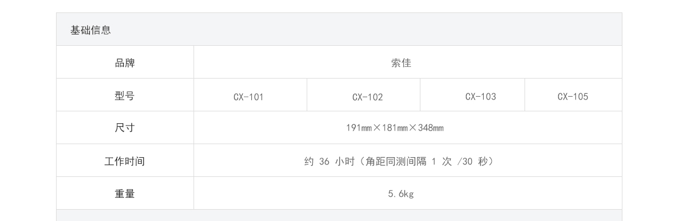
Task: Click the 181mm part of the dimensions
Action: pos(395,128)
